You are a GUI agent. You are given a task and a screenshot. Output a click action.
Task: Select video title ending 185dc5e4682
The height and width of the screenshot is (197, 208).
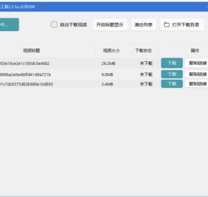tap(24, 63)
